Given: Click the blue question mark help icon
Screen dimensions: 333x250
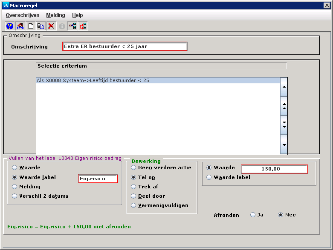Looking at the screenshot, I should coord(10,26).
